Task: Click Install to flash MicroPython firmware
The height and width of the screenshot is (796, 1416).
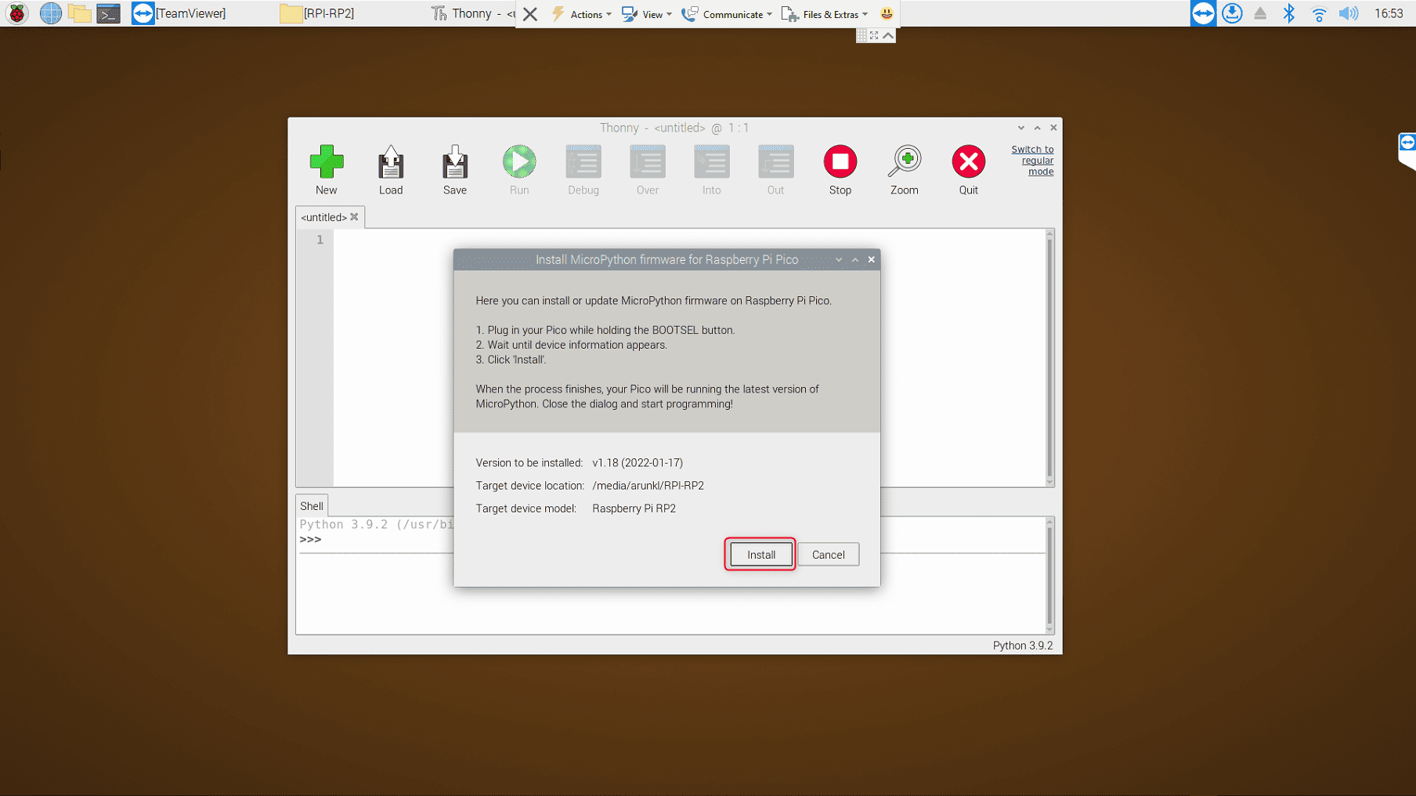Action: 760,555
